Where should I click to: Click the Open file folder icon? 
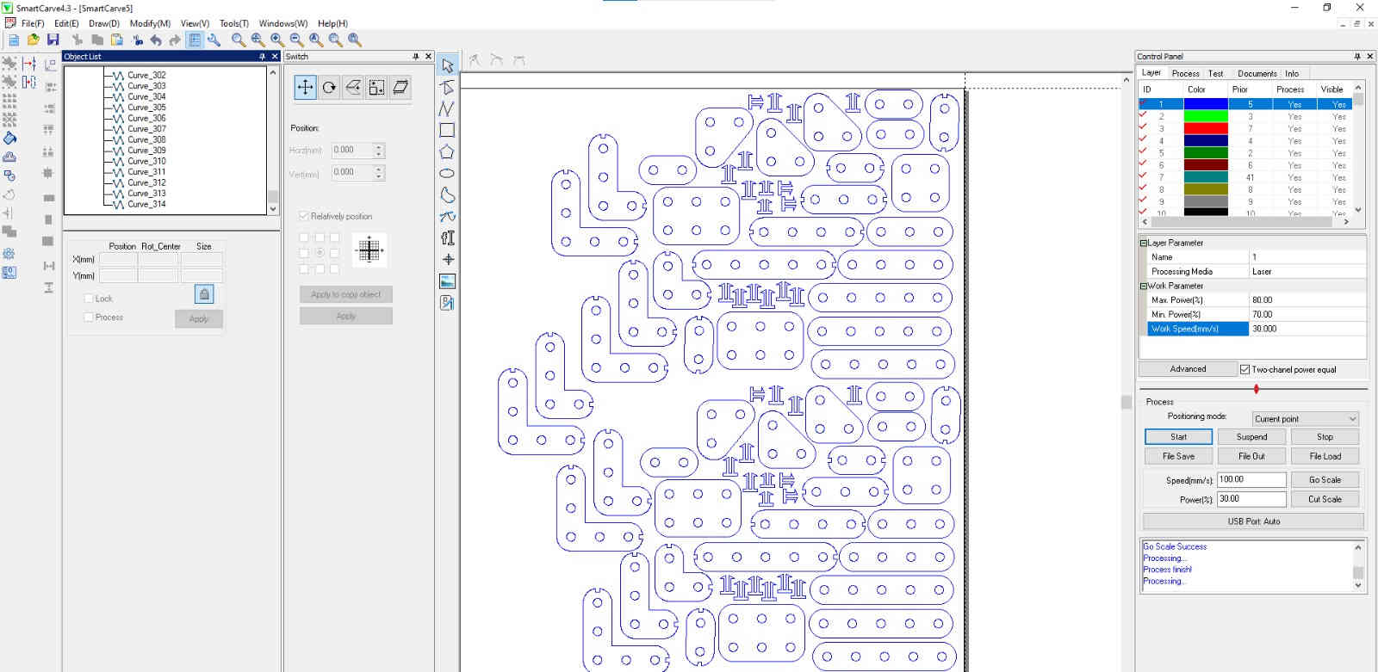tap(33, 40)
